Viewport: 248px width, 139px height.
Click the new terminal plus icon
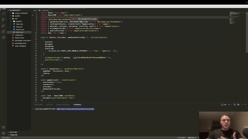[x=229, y=105]
